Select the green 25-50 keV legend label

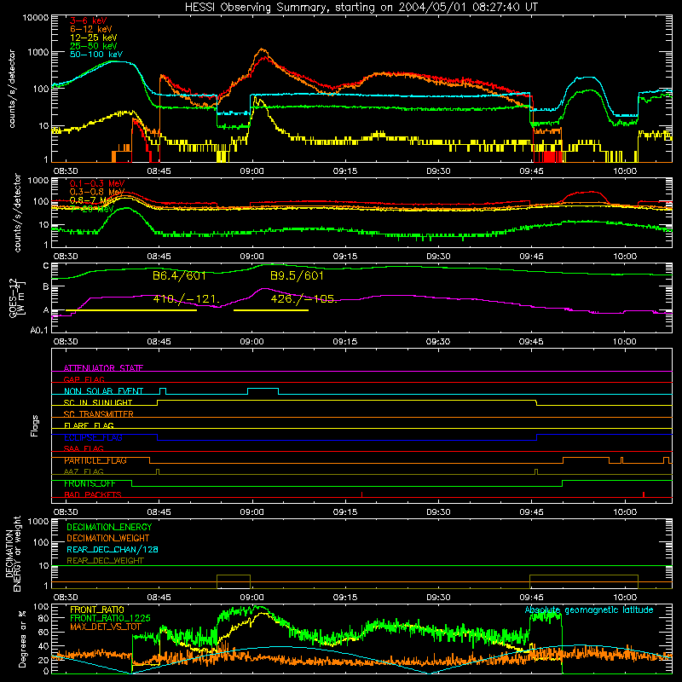(94, 46)
